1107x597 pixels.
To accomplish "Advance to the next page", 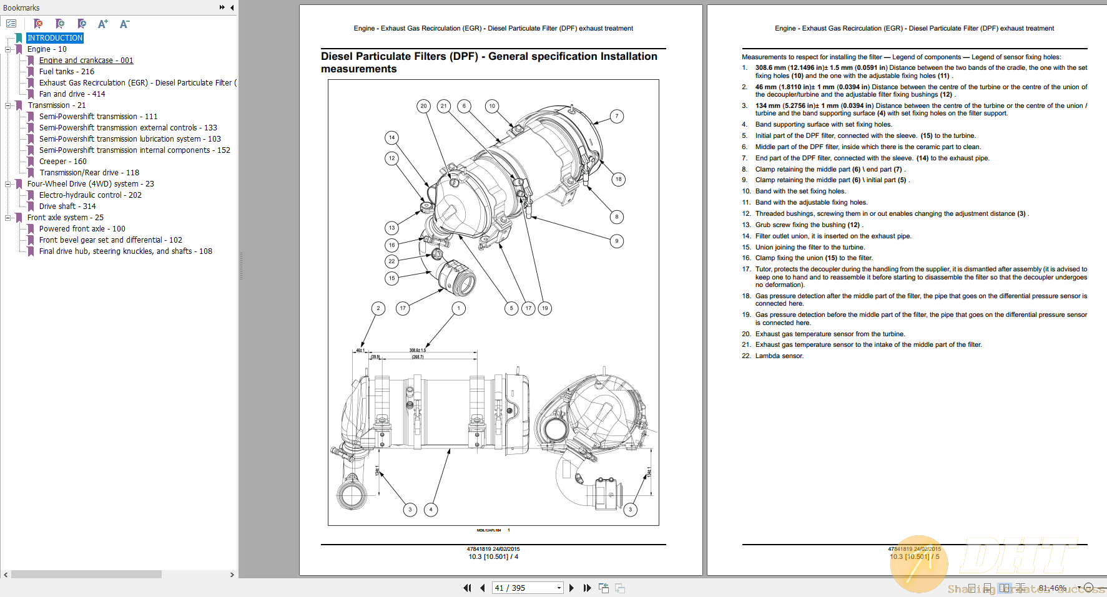I will [x=571, y=587].
